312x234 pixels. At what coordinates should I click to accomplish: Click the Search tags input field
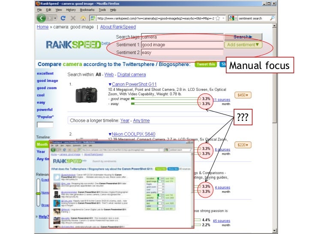coord(183,37)
